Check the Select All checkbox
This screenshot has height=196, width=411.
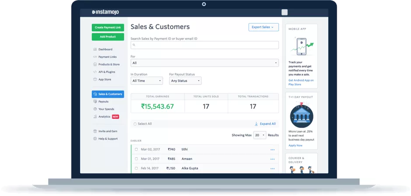[135, 124]
